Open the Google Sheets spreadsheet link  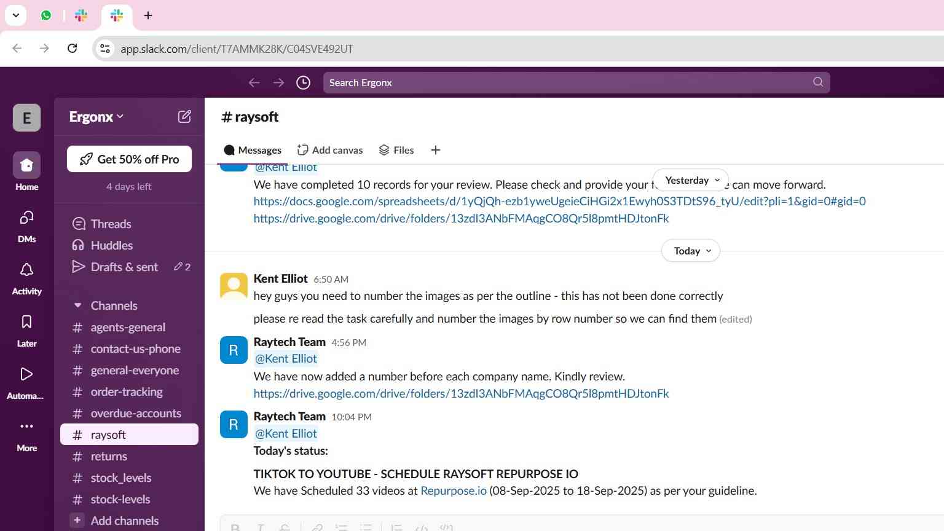pyautogui.click(x=560, y=201)
